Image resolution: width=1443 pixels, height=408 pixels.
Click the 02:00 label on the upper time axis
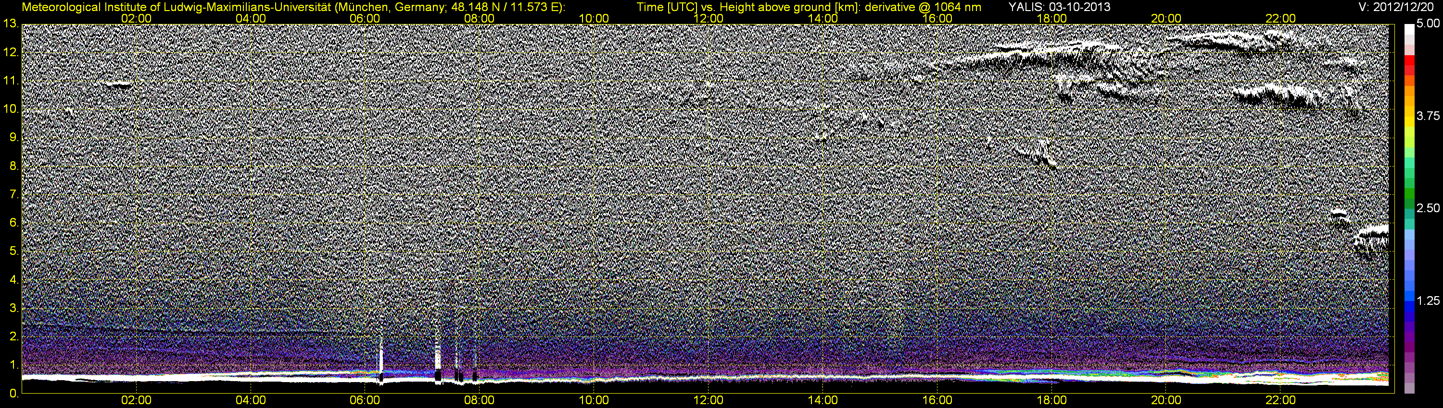[x=136, y=18]
